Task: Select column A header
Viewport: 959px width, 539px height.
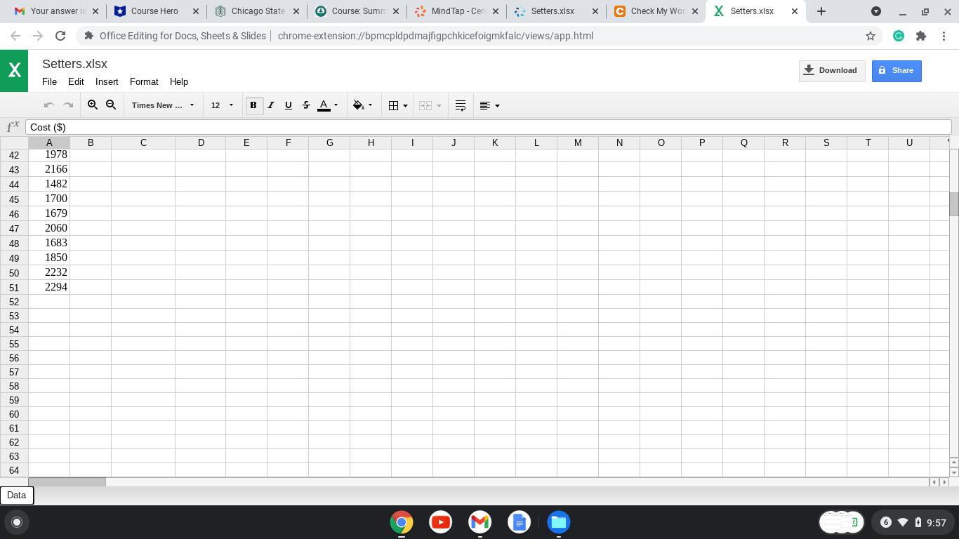Action: (x=49, y=142)
